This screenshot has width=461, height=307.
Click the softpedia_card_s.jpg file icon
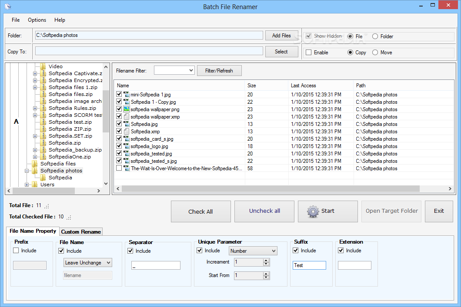[127, 139]
